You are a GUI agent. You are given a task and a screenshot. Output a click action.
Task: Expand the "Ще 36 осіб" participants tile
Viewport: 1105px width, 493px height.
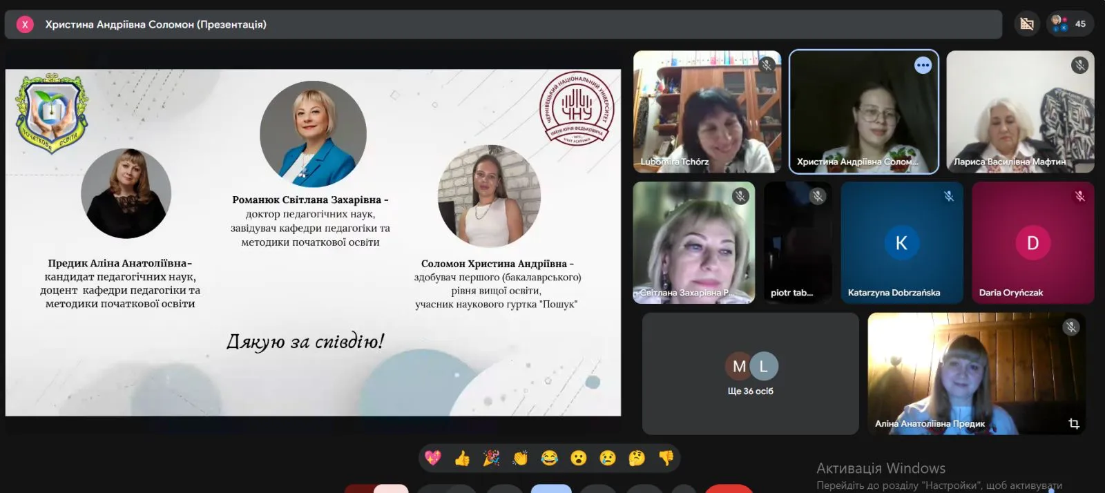click(750, 374)
